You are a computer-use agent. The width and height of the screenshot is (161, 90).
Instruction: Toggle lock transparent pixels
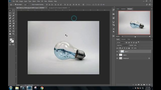[x=120, y=48]
